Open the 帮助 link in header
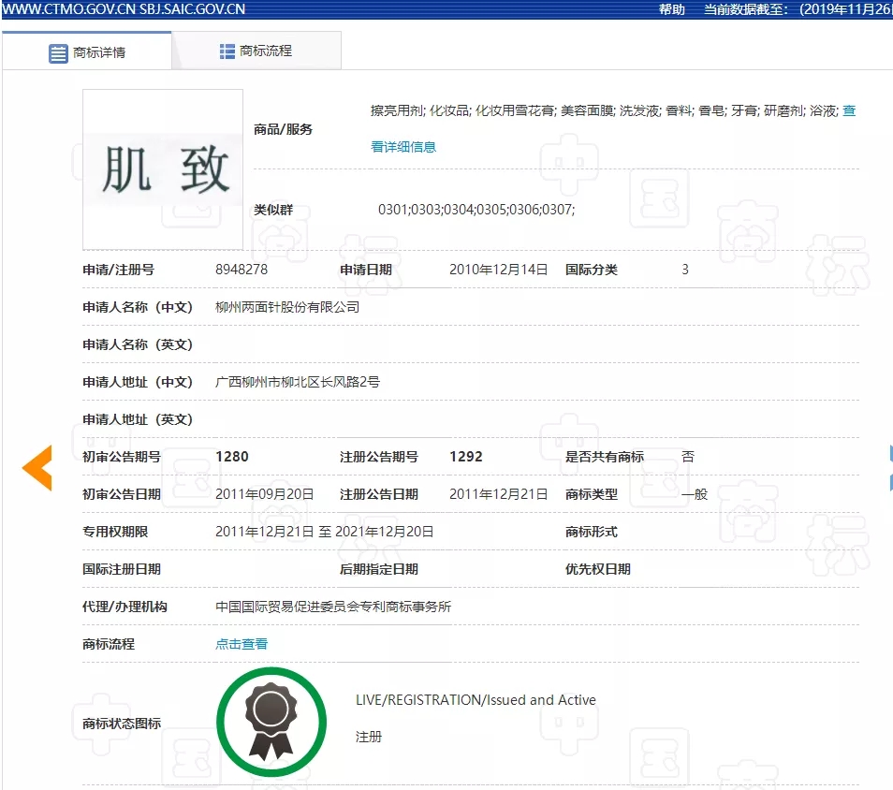 click(x=671, y=9)
